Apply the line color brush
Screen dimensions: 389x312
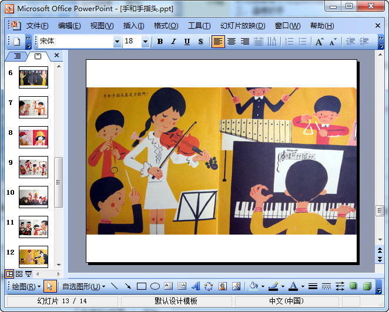pyautogui.click(x=274, y=287)
